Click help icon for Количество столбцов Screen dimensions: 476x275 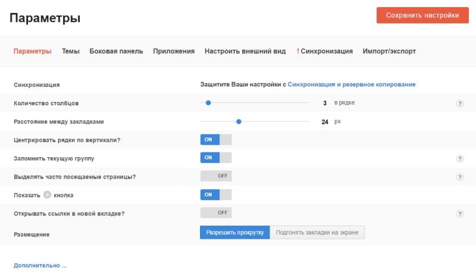coord(460,104)
